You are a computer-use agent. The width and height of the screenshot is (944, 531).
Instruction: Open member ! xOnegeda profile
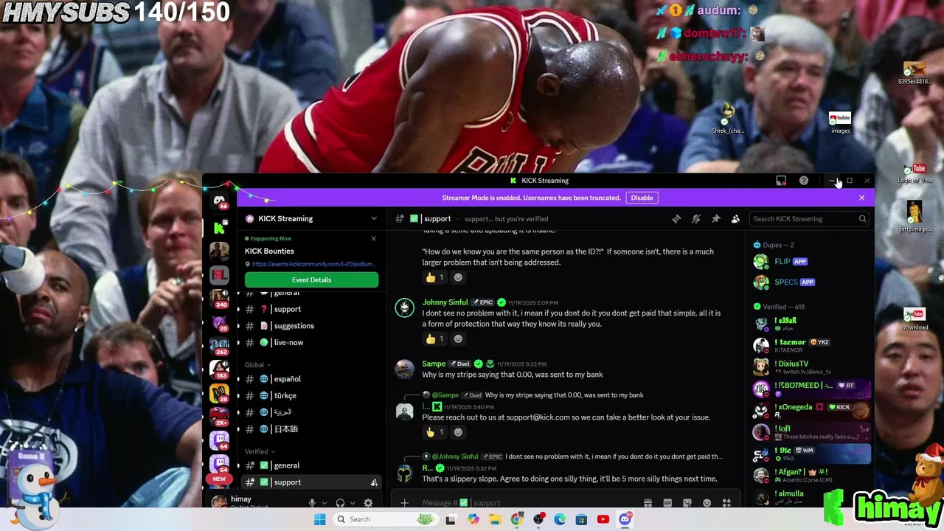click(811, 410)
